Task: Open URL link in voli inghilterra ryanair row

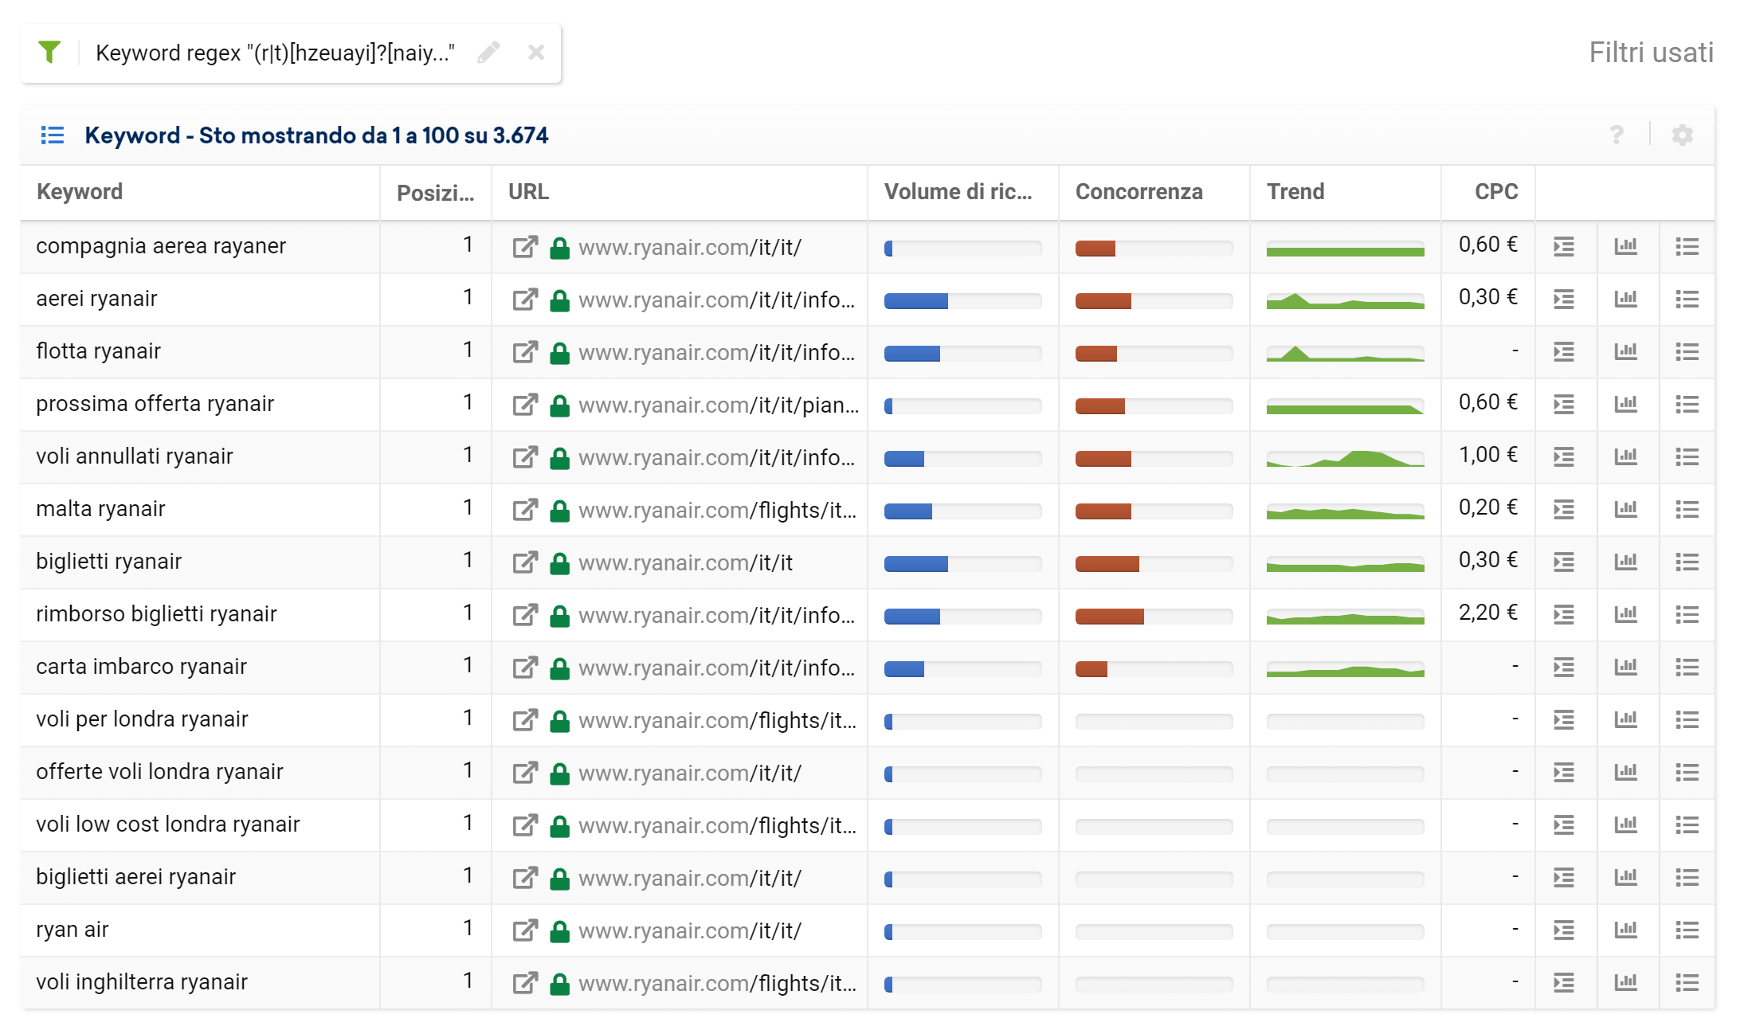Action: pos(717,984)
